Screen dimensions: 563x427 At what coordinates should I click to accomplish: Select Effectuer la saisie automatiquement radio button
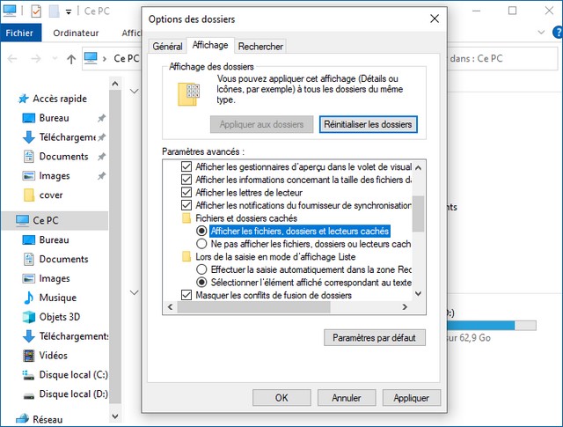pyautogui.click(x=201, y=269)
